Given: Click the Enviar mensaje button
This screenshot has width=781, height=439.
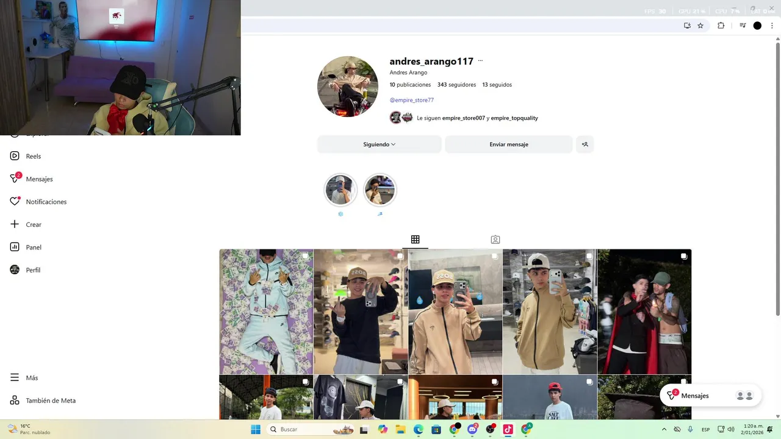Looking at the screenshot, I should click(508, 145).
